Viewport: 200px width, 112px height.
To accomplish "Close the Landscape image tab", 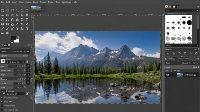I will [43, 9].
